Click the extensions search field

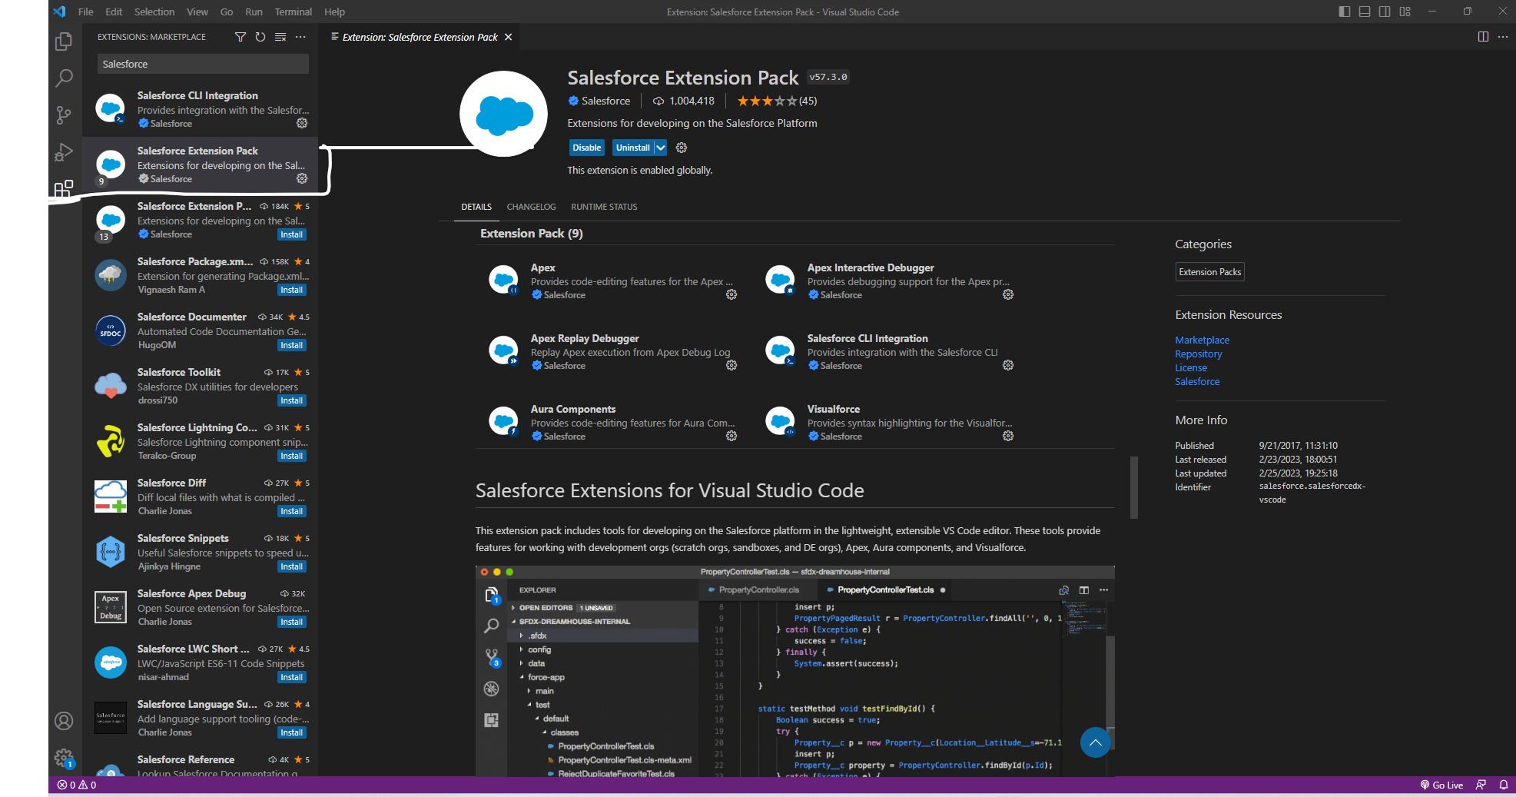pyautogui.click(x=203, y=64)
